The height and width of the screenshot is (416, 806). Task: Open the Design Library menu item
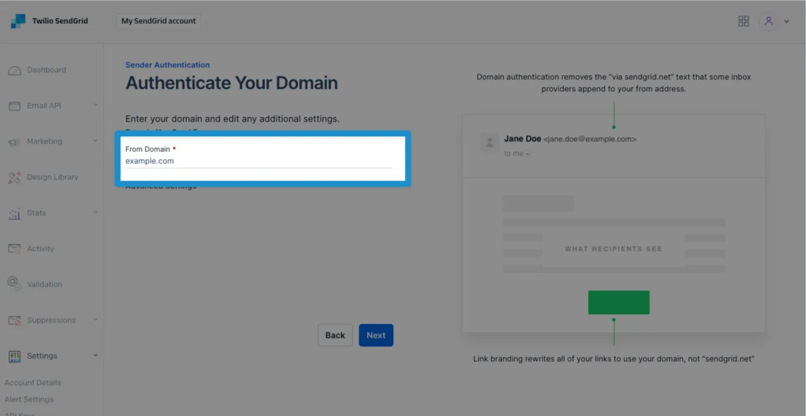coord(51,177)
